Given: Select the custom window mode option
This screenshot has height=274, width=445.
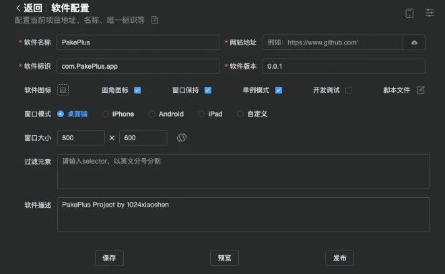Looking at the screenshot, I should click(240, 114).
